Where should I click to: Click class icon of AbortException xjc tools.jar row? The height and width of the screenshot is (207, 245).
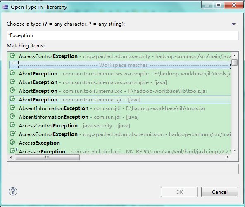pos(12,90)
